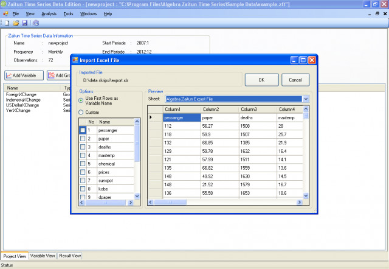Select 'Use First Rows as Variable Name' option
This screenshot has width=389, height=269.
point(81,100)
